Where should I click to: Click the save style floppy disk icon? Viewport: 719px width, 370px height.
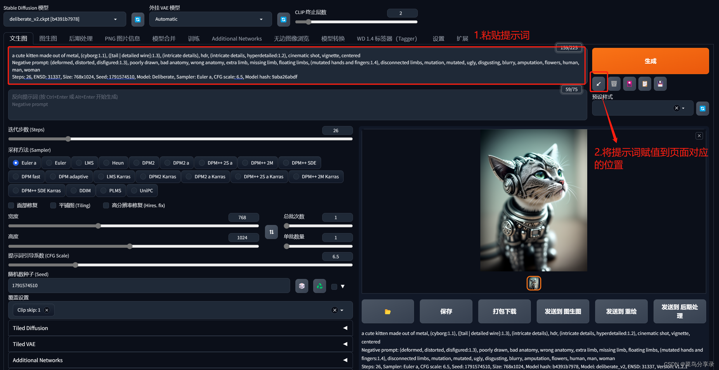[660, 84]
